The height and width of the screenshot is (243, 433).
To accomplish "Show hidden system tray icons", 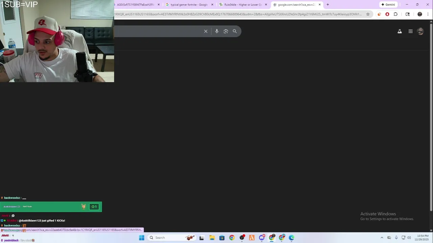I will click(382, 238).
